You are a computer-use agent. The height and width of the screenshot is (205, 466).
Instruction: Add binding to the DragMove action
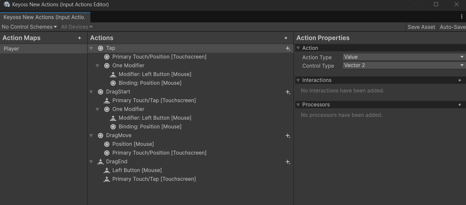(x=288, y=136)
